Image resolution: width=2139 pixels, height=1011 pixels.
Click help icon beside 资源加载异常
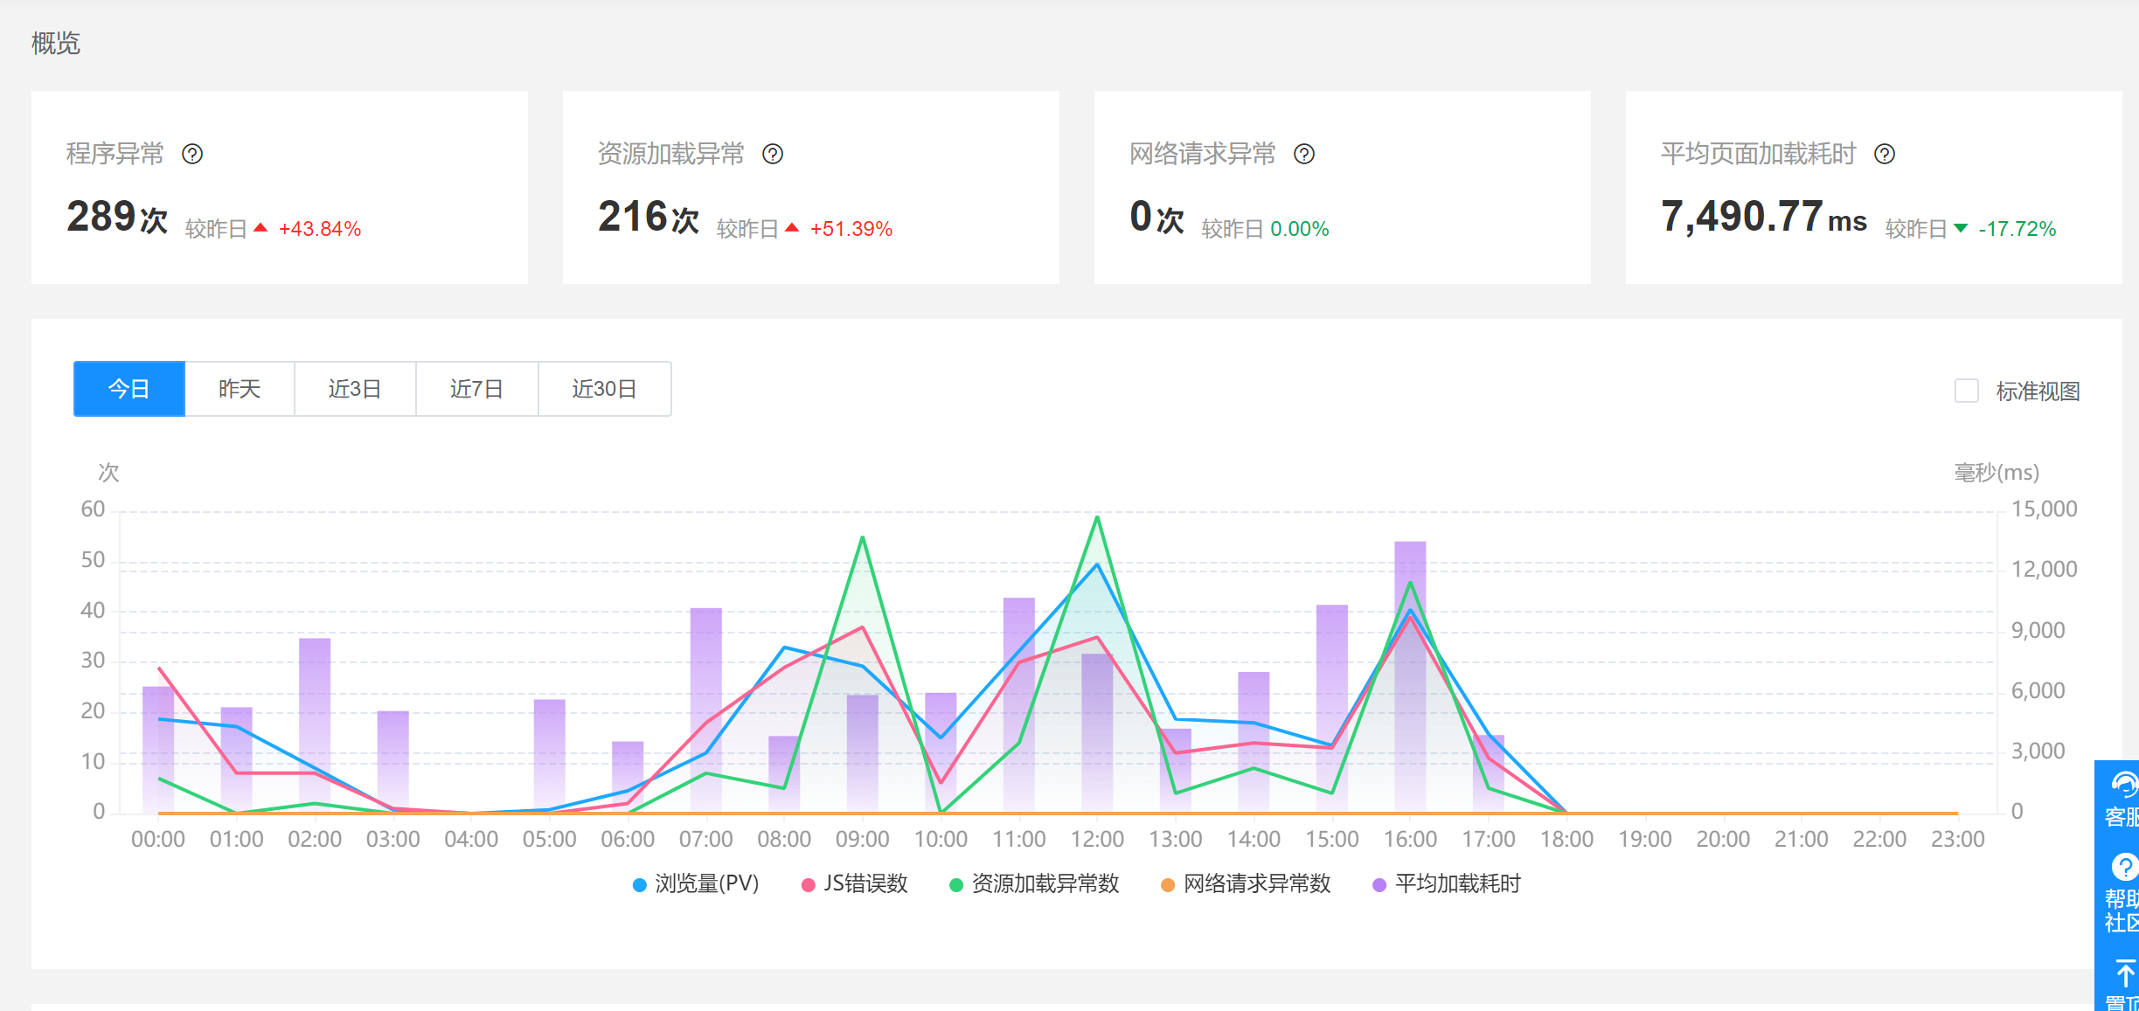tap(773, 155)
